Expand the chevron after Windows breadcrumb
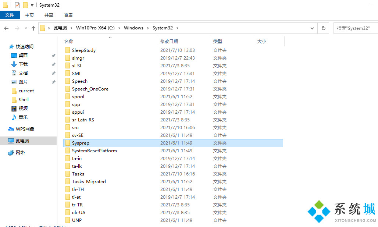The width and height of the screenshot is (378, 227). (148, 28)
